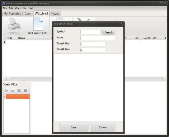
Task: Focus the Symbol input field
Action: coord(90,32)
